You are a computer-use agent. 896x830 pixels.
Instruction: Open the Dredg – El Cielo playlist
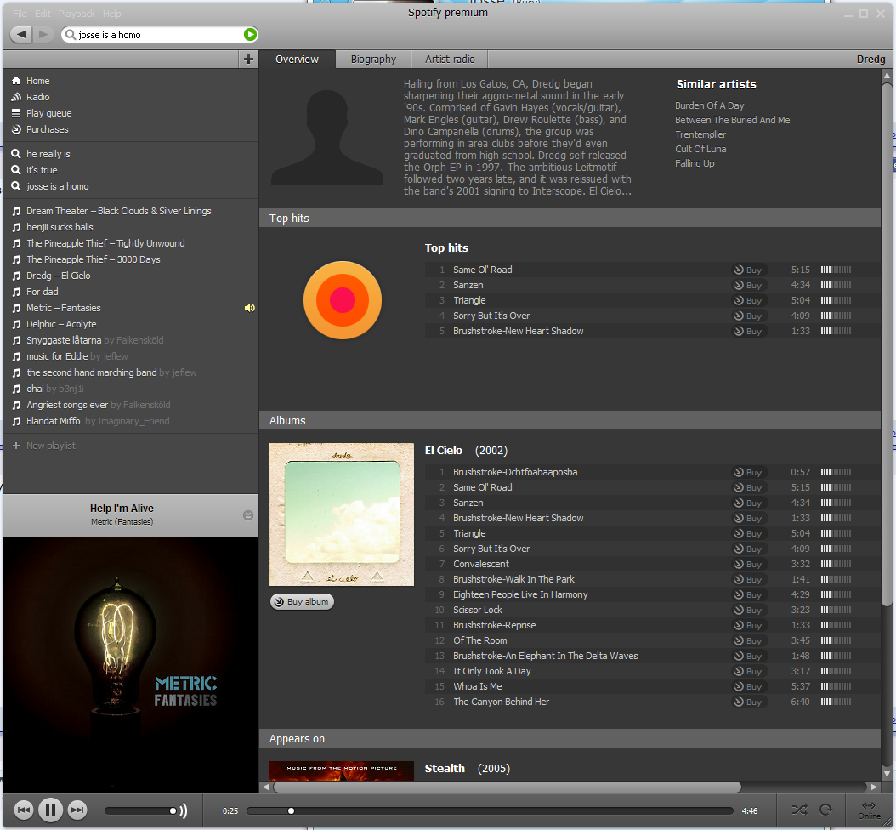pyautogui.click(x=58, y=276)
